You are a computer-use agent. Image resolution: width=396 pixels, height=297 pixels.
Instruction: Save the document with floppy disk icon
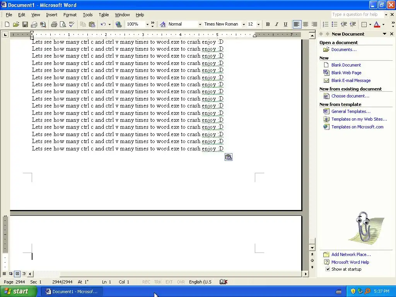(x=25, y=24)
